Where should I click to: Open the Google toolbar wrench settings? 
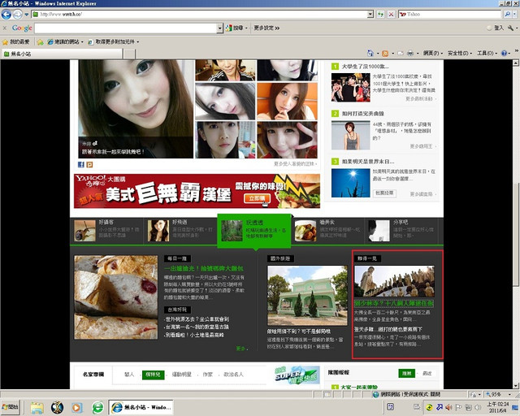click(x=511, y=28)
